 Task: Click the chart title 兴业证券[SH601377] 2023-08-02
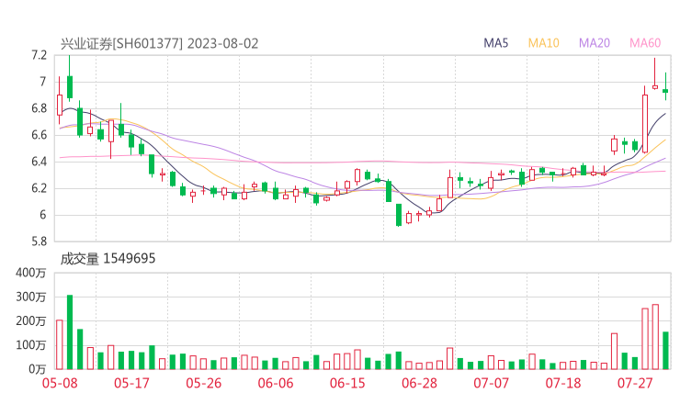[159, 44]
